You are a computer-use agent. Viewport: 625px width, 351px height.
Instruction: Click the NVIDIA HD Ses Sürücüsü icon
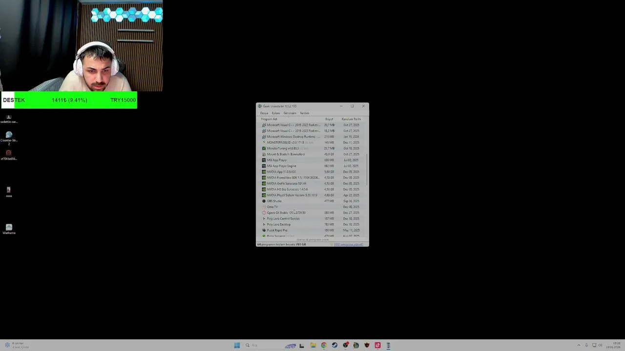(264, 189)
